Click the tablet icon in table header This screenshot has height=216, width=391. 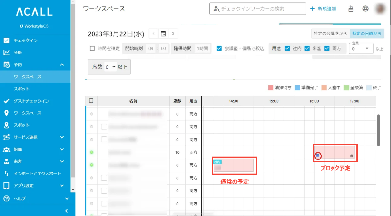(91, 101)
